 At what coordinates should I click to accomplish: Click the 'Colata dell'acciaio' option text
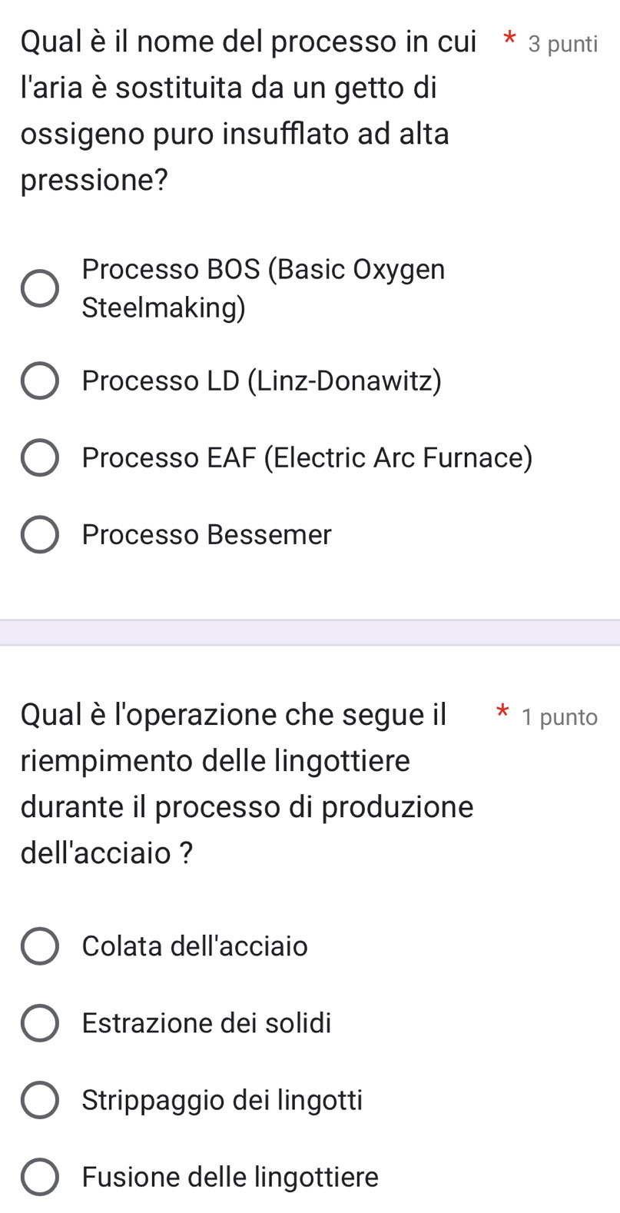tap(194, 946)
